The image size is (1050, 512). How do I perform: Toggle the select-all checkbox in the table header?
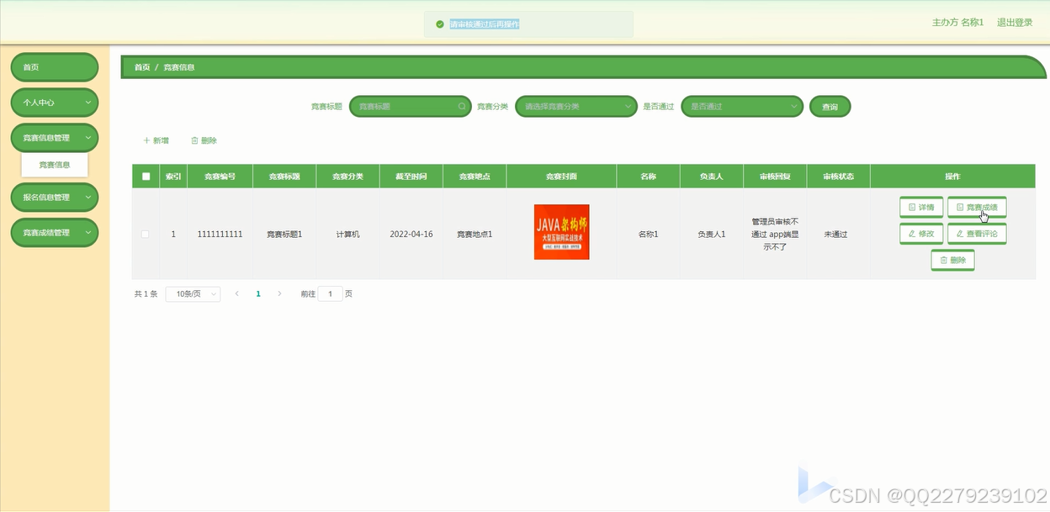[145, 176]
